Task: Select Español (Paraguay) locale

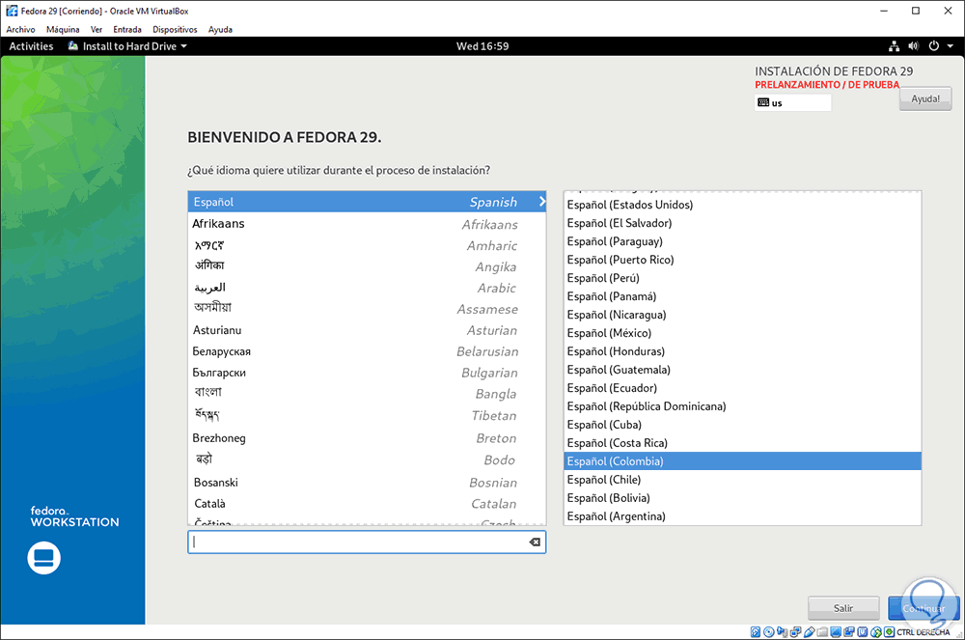Action: pos(742,241)
